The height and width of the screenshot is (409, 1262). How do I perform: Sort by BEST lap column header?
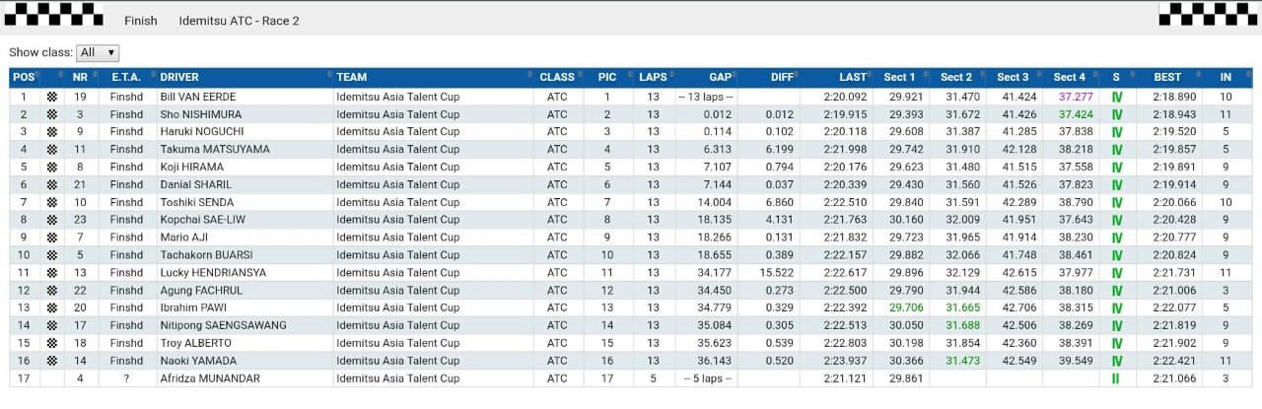[x=1168, y=77]
